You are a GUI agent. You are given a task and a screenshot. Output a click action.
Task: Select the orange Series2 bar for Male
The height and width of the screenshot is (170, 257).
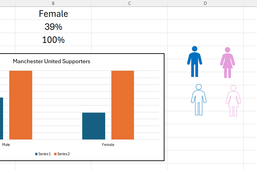tap(21, 105)
